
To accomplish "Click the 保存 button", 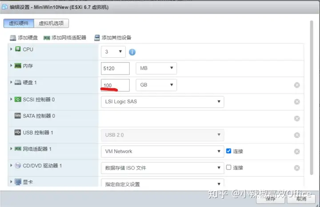I will 271,199.
